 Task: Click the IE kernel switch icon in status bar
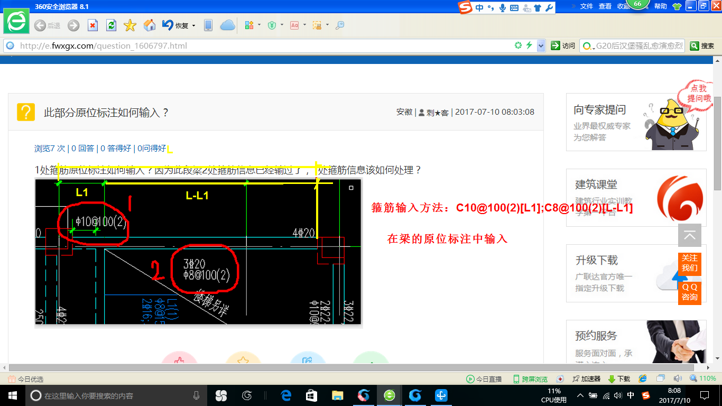click(x=643, y=379)
